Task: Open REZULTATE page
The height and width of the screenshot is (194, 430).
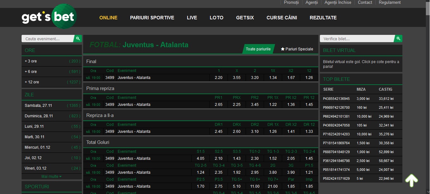Action: coord(323,18)
